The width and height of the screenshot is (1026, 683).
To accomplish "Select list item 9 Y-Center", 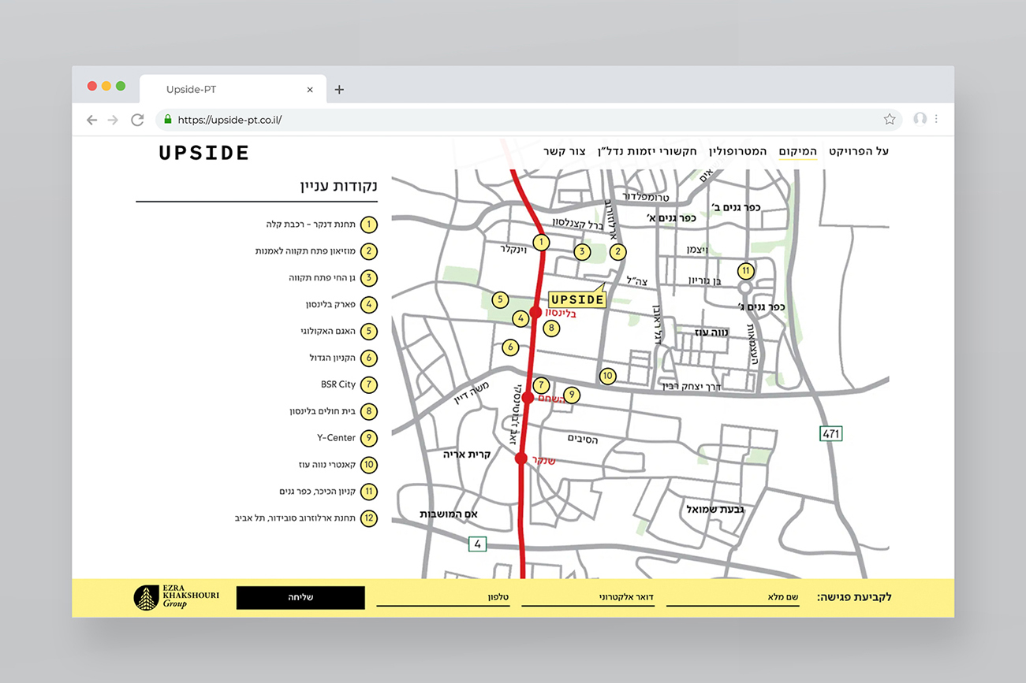I will coord(347,438).
